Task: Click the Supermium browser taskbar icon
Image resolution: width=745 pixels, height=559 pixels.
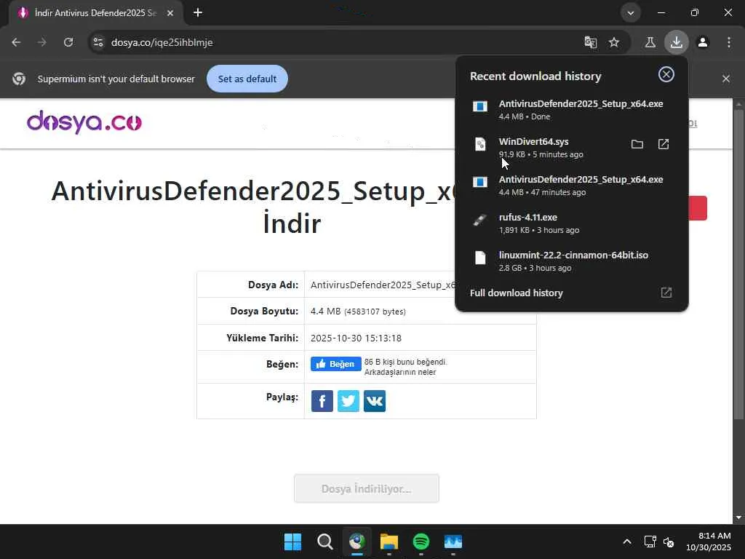Action: (357, 542)
